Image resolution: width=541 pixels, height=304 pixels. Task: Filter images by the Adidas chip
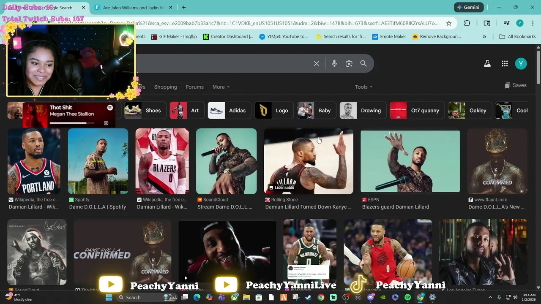click(x=229, y=111)
